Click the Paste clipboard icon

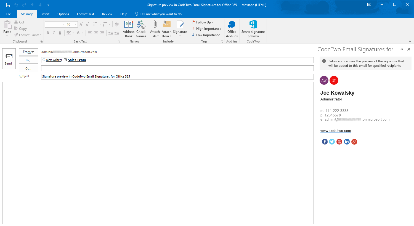[x=7, y=25]
